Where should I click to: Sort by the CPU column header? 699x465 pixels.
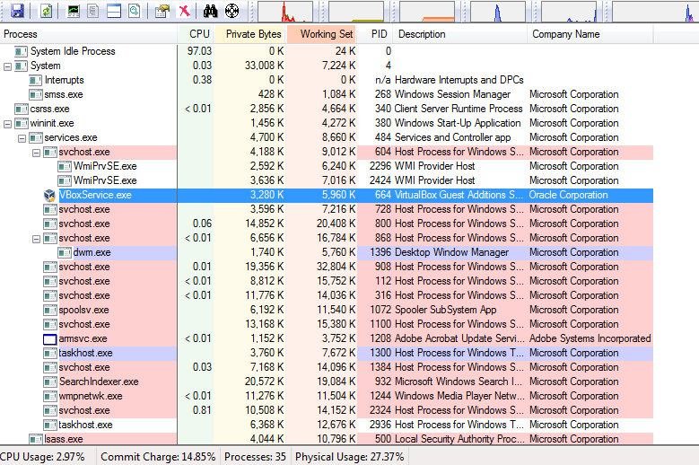tap(199, 34)
